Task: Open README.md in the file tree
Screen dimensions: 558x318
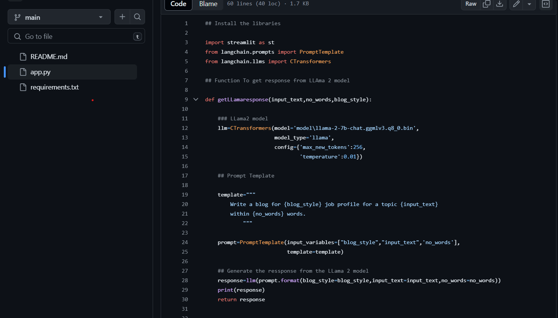Action: [49, 57]
